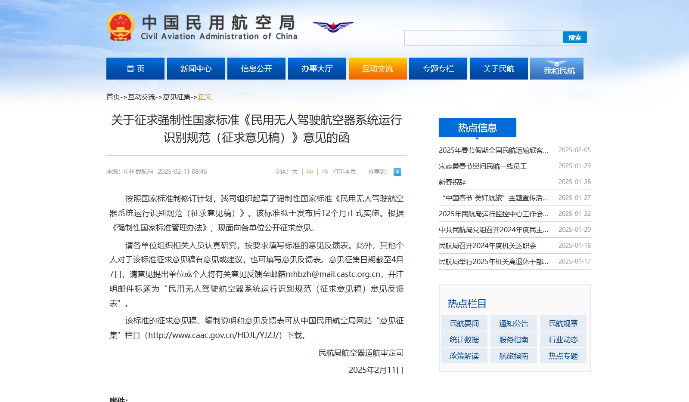Image resolution: width=689 pixels, height=402 pixels.
Task: Open the 政策解读 hot column button
Action: click(464, 356)
